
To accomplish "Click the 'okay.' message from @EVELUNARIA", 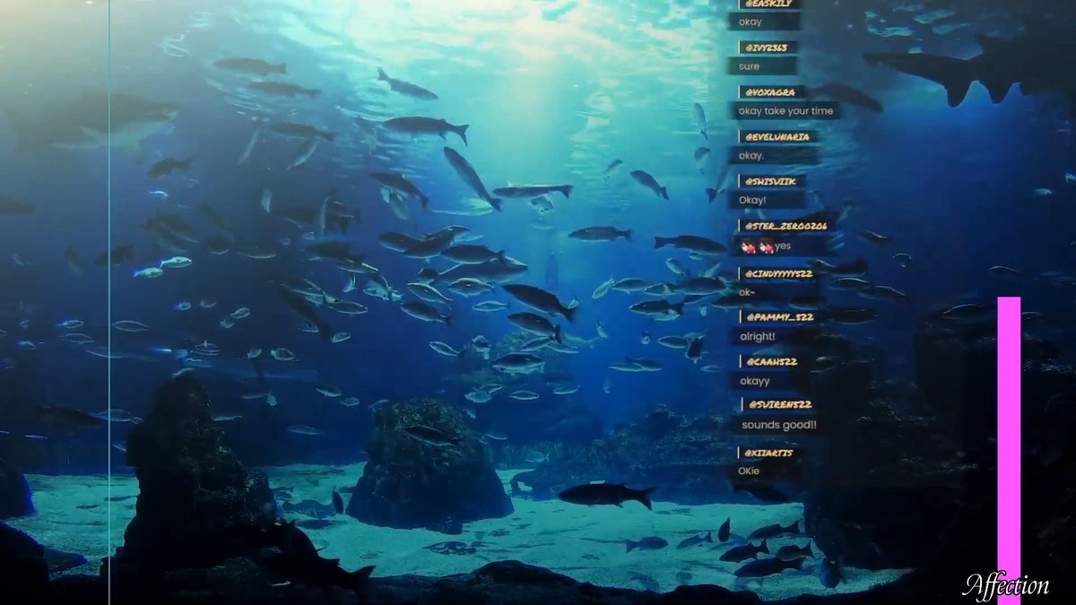I will click(x=751, y=156).
